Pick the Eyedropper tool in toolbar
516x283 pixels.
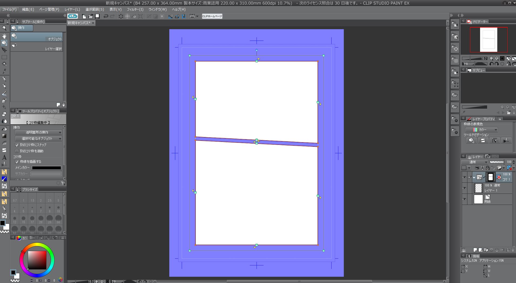click(4, 71)
